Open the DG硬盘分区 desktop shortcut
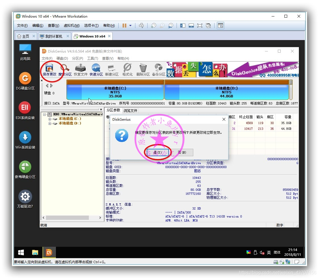This screenshot has width=319, height=278. pos(25,81)
